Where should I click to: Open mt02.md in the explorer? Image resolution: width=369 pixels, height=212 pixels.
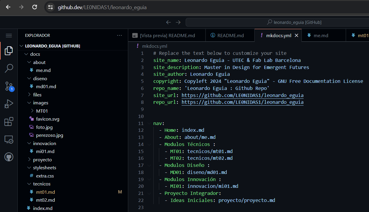click(45, 200)
